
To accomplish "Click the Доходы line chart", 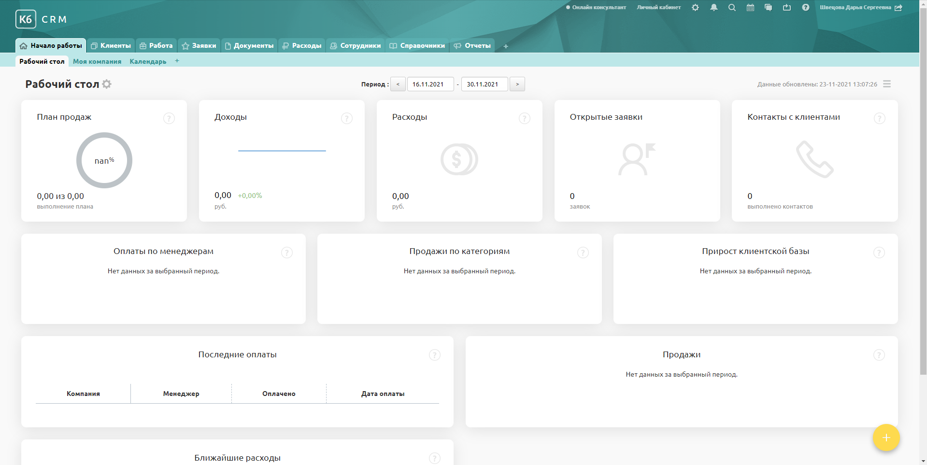I will pos(282,151).
